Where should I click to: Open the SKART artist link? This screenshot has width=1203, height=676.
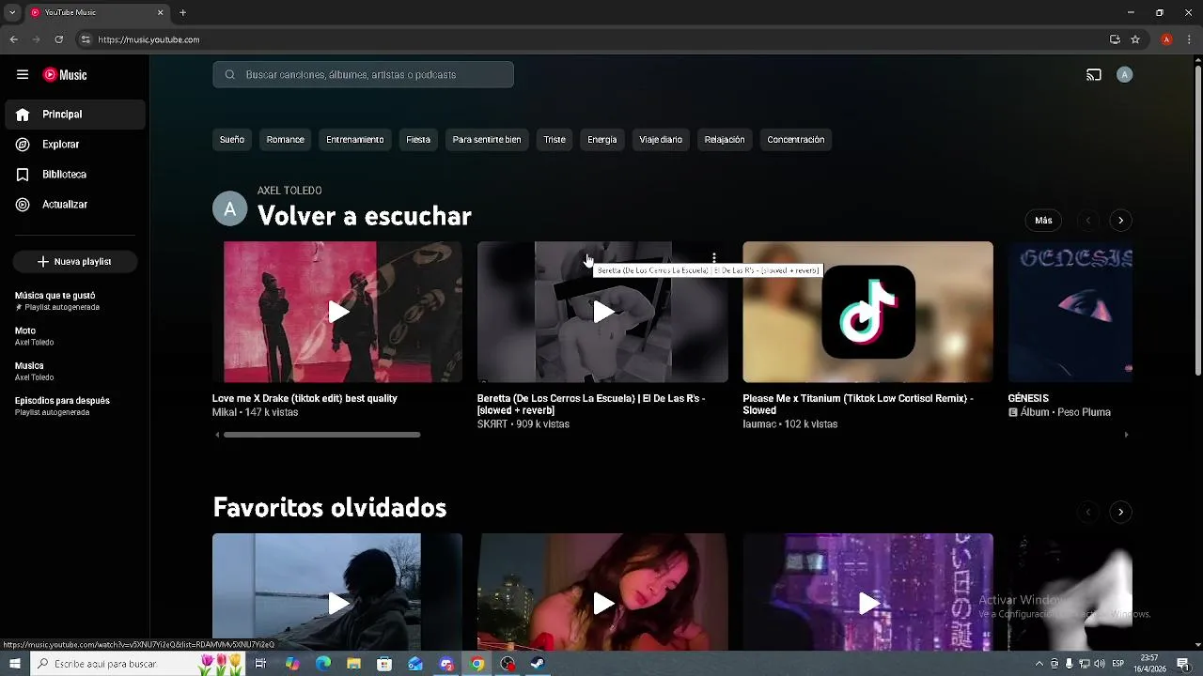pos(492,424)
